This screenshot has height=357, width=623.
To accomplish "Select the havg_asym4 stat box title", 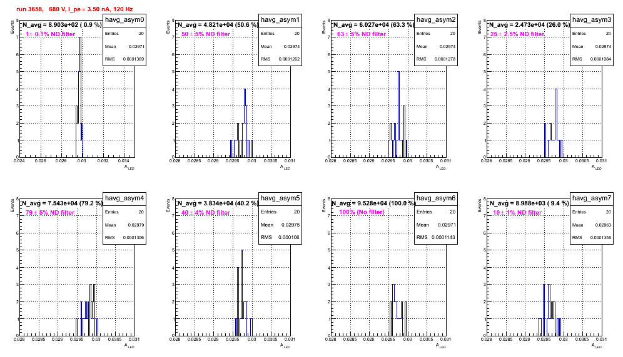I will 124,198.
